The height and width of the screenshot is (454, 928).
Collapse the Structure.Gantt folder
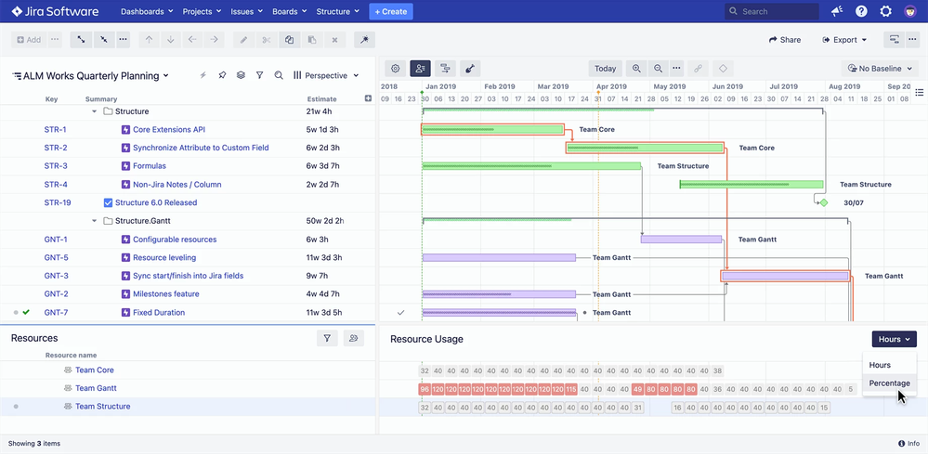[95, 221]
